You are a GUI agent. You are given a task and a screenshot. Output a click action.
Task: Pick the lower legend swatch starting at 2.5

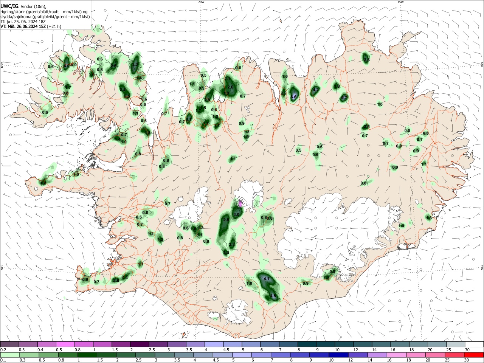pos(145,355)
